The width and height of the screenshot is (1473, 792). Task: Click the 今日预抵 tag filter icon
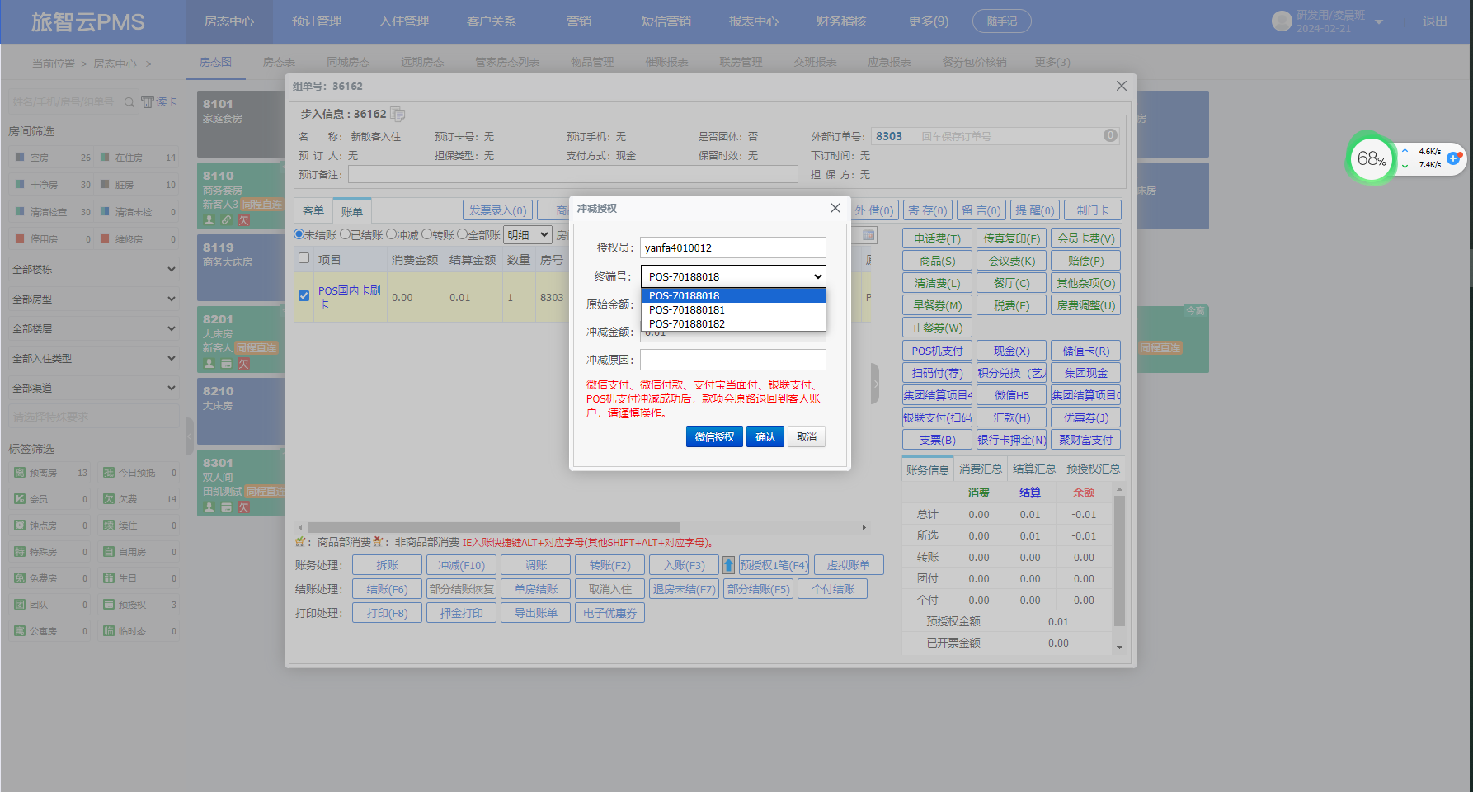pos(109,473)
